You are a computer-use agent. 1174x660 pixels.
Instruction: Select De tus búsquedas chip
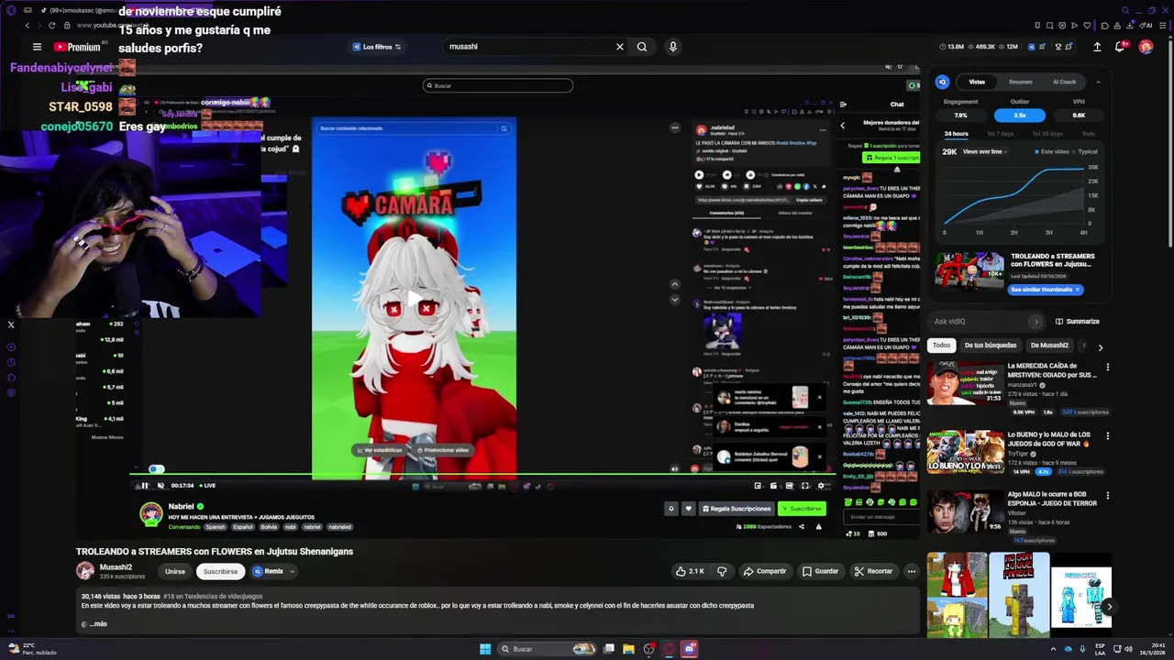990,346
